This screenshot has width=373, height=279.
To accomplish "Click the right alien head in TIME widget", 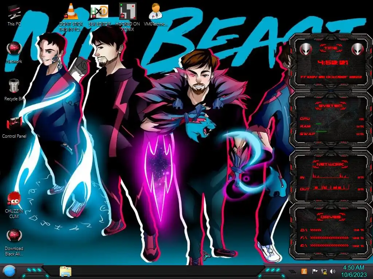I will [357, 49].
